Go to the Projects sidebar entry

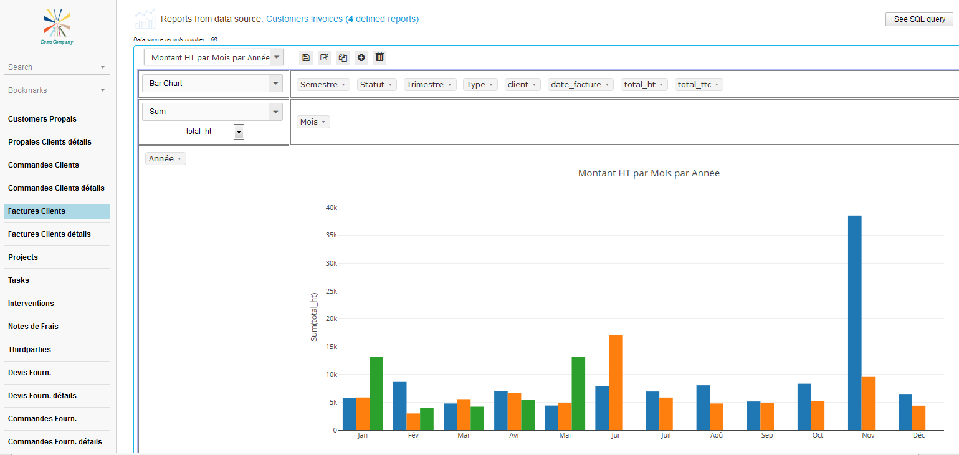coord(23,257)
